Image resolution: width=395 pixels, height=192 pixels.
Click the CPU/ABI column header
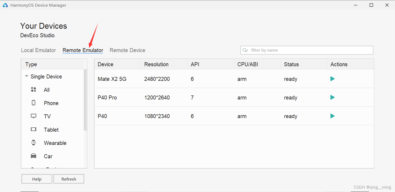(258, 64)
